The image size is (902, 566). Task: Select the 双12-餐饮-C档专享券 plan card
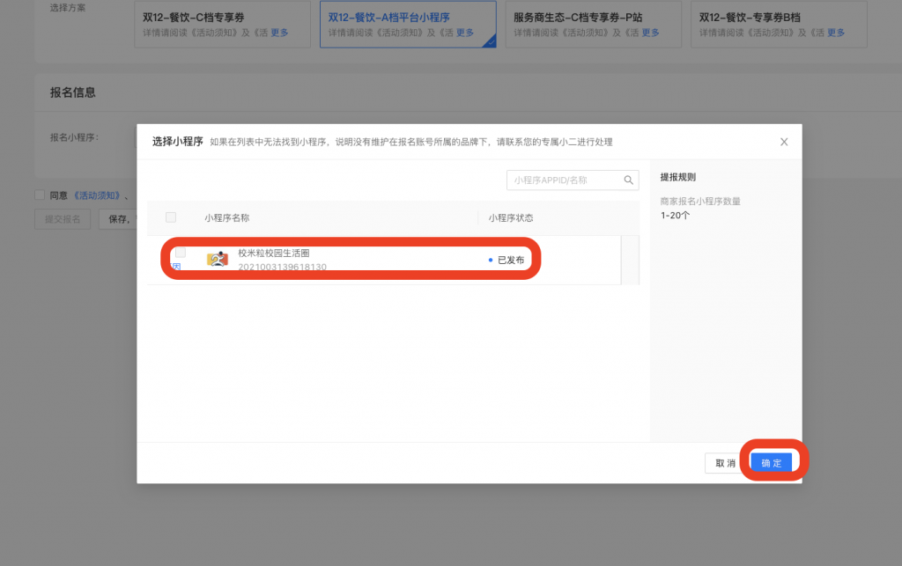coord(221,24)
